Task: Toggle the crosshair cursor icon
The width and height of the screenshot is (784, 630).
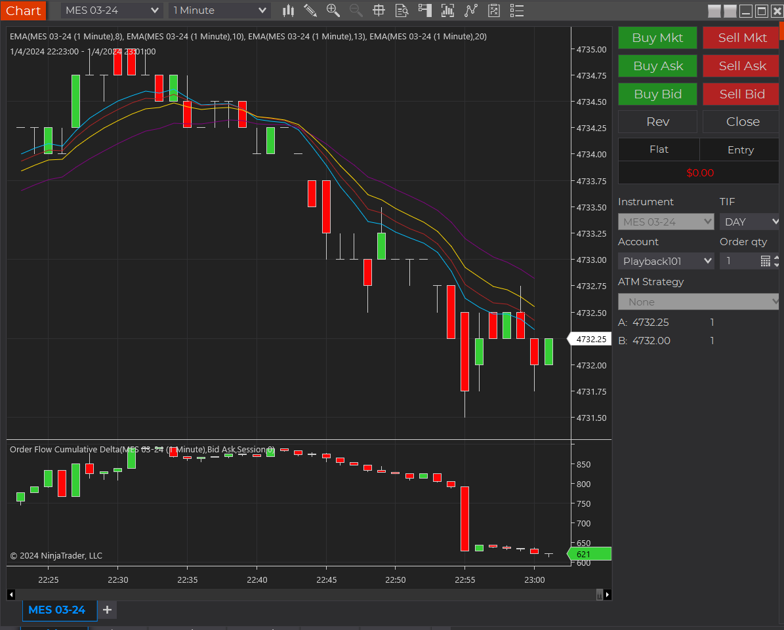Action: [x=379, y=10]
